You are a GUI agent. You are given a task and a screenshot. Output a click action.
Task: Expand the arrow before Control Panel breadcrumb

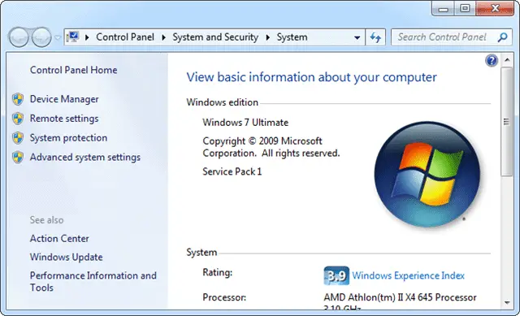(x=87, y=37)
